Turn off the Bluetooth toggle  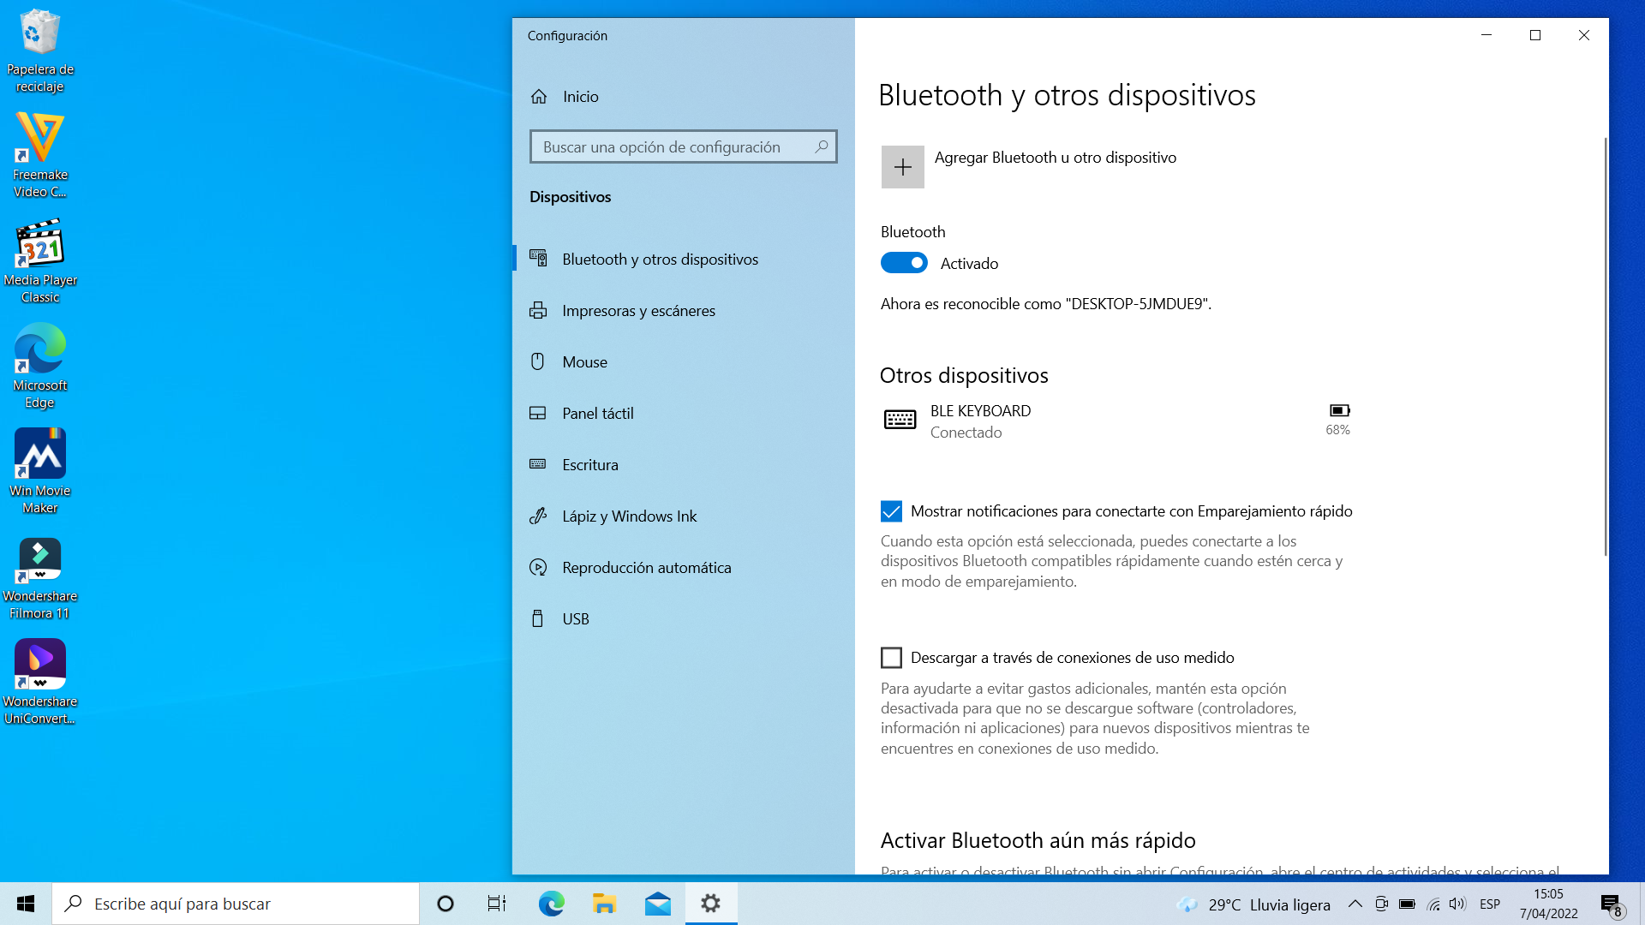904,263
